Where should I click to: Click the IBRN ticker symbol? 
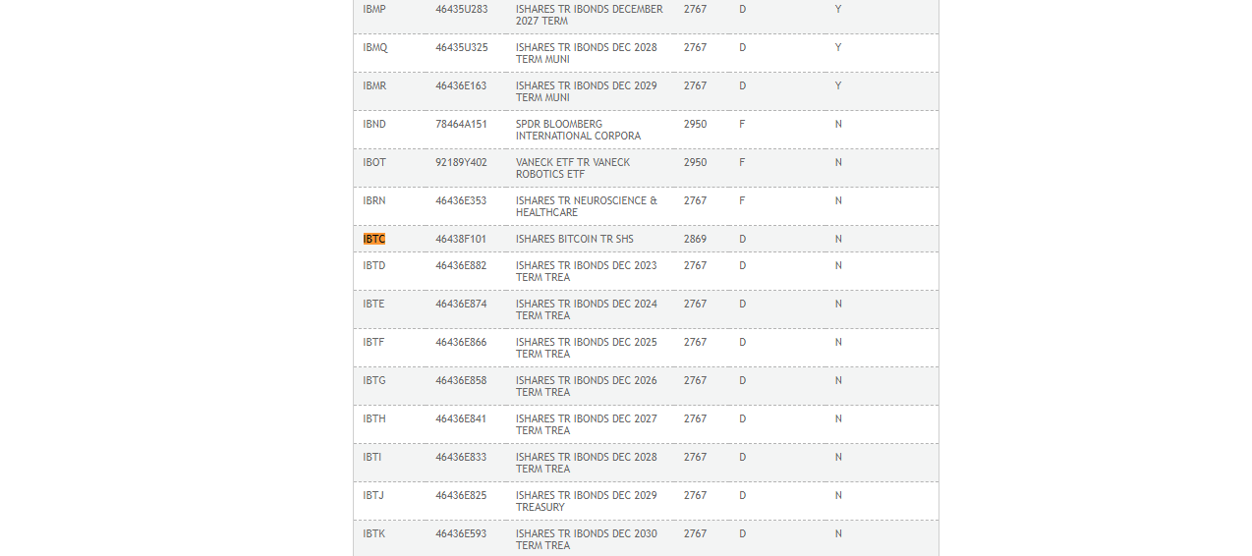point(374,200)
